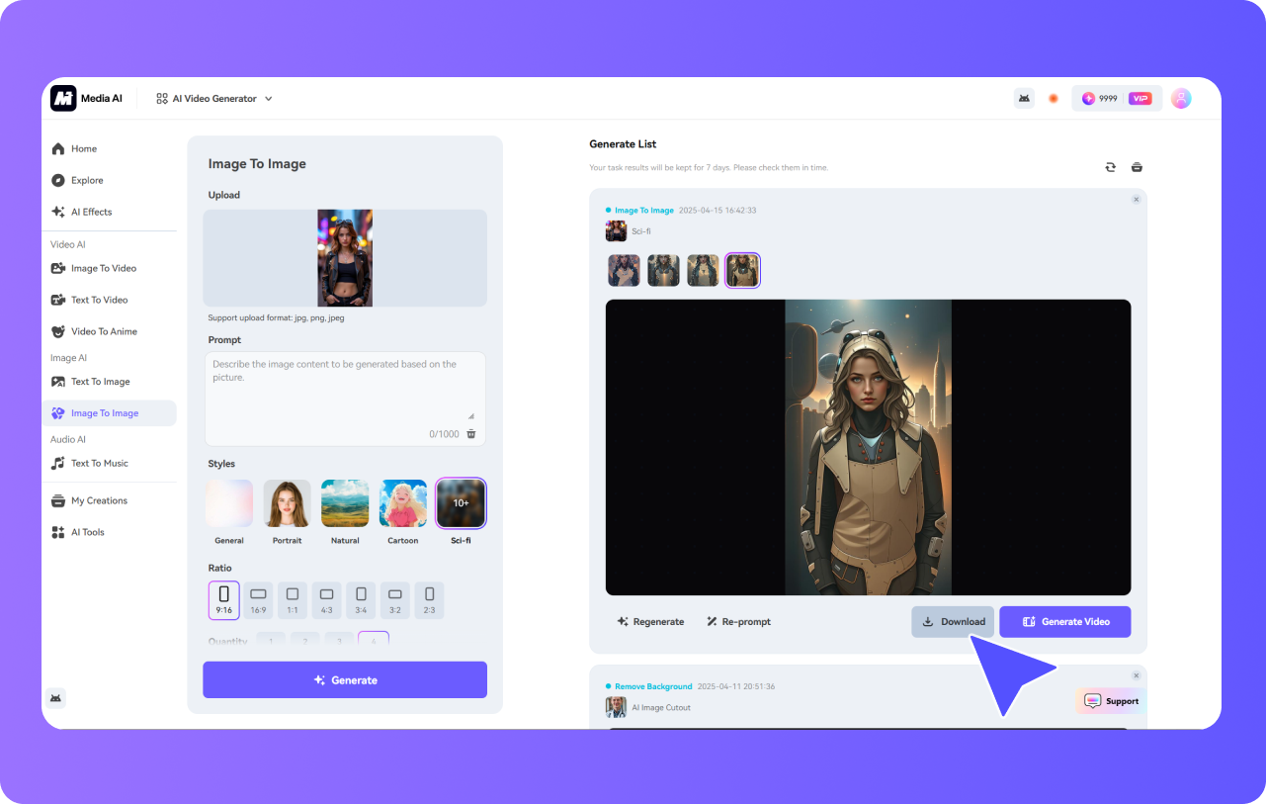
Task: Select the 2:3 ratio
Action: click(x=429, y=600)
